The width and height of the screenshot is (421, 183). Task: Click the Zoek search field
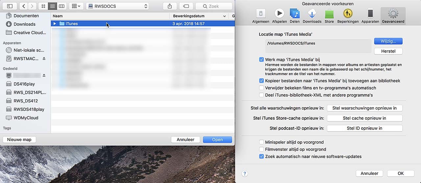click(x=214, y=6)
